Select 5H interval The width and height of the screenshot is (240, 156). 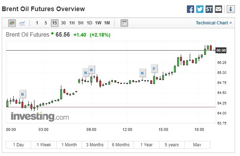tap(81, 23)
